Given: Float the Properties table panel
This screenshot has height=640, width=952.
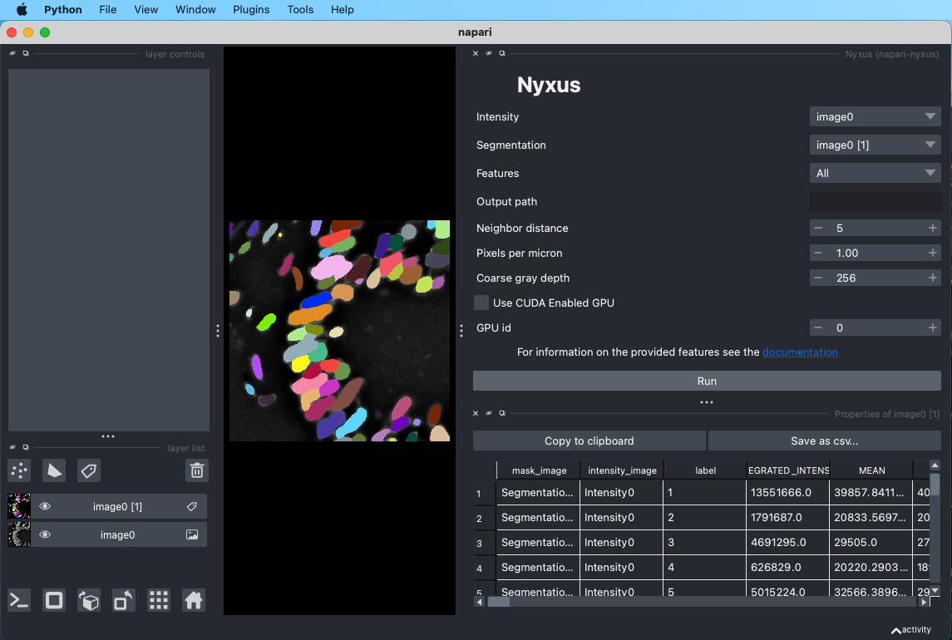Looking at the screenshot, I should click(x=502, y=414).
